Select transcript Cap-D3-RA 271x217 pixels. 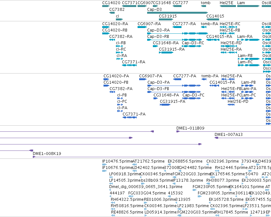coord(159,30)
